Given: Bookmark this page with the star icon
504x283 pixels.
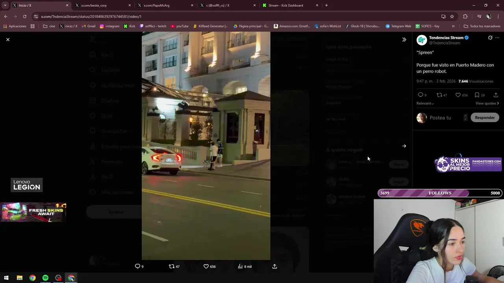Looking at the screenshot, I should (452, 17).
